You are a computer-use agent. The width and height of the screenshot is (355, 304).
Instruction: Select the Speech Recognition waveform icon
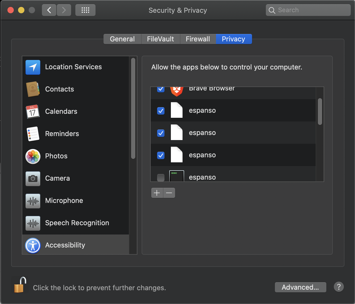coord(33,223)
